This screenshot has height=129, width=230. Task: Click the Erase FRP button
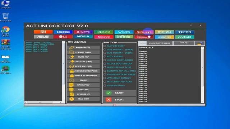83,57
